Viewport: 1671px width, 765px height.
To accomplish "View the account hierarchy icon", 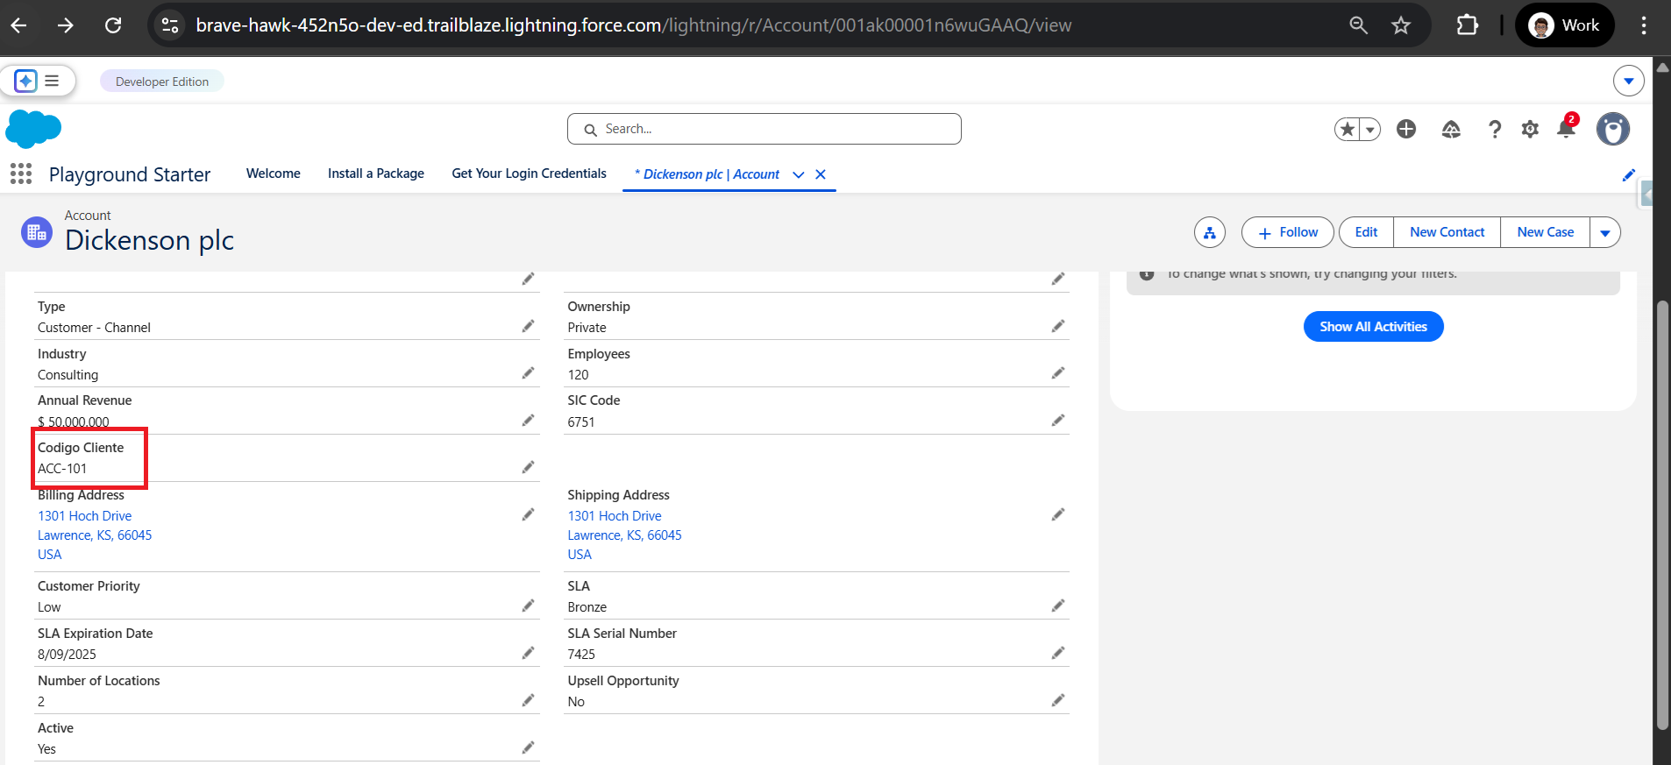I will click(1210, 232).
